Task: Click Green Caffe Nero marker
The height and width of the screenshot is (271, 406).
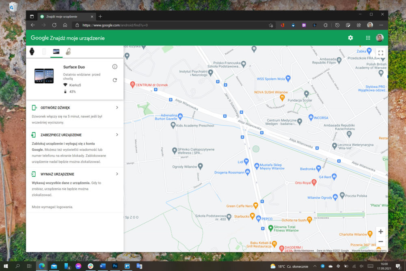Action: (255, 206)
